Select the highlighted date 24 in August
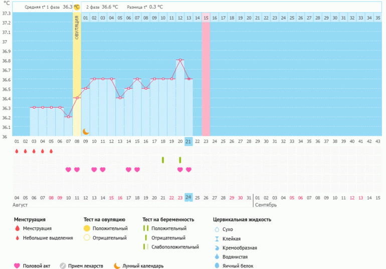The width and height of the screenshot is (386, 269). (188, 197)
